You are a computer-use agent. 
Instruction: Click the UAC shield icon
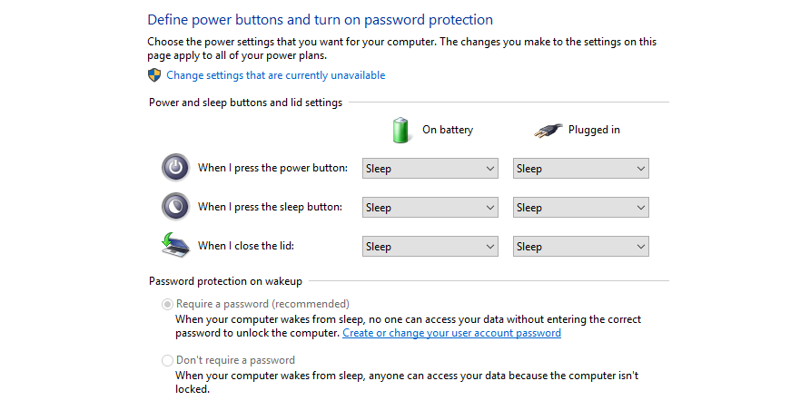[x=154, y=75]
